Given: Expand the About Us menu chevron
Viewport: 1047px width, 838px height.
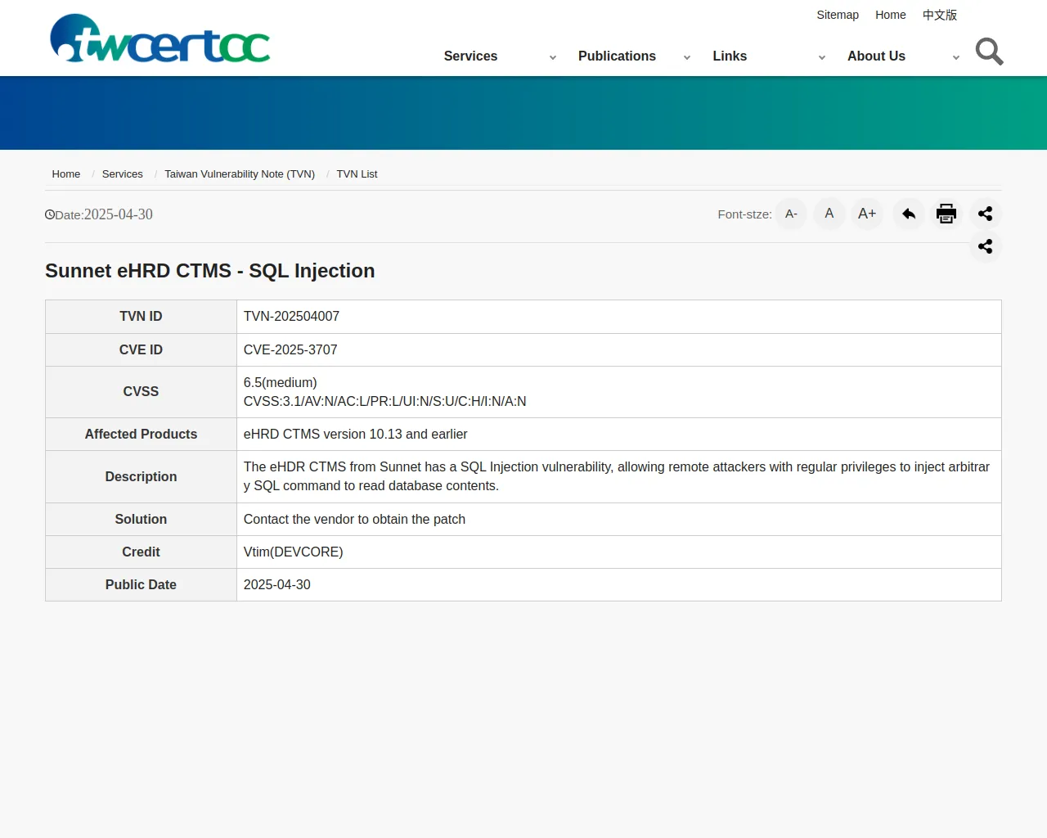Looking at the screenshot, I should (x=956, y=57).
